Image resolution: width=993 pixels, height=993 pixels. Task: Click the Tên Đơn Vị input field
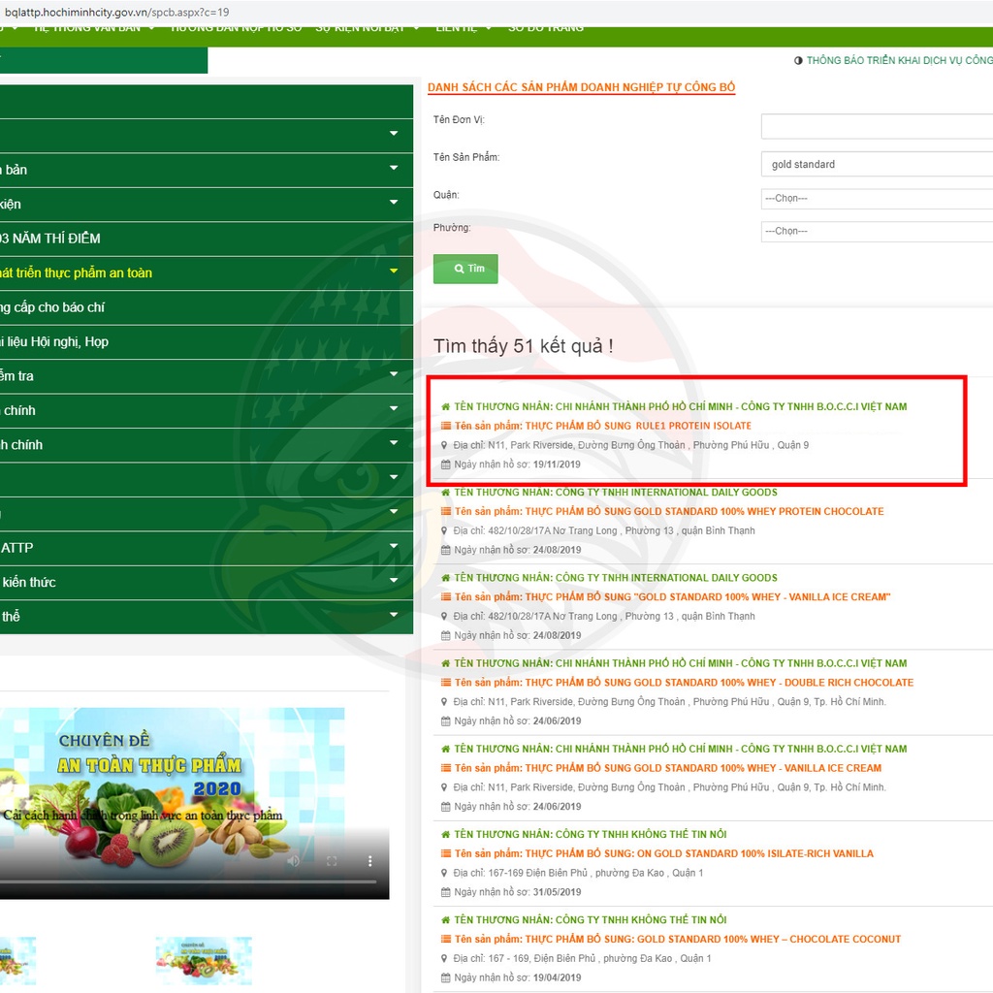click(x=877, y=127)
